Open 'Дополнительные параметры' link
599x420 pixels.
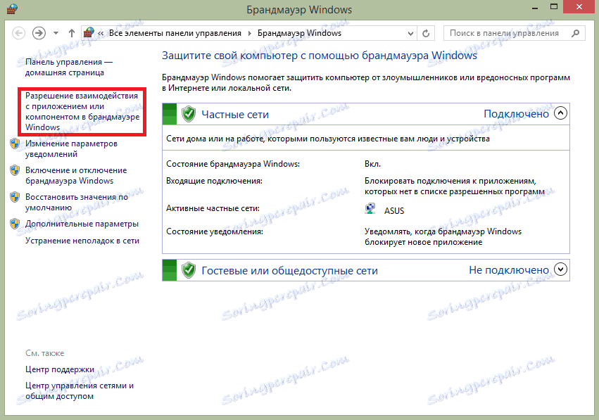[82, 224]
